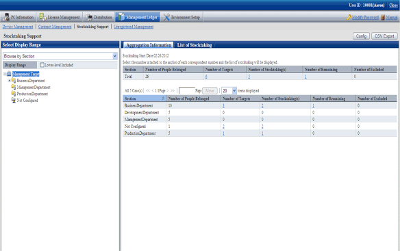The width and height of the screenshot is (400, 251).
Task: Select BusinessDepartment in the tree
Action: (31, 81)
